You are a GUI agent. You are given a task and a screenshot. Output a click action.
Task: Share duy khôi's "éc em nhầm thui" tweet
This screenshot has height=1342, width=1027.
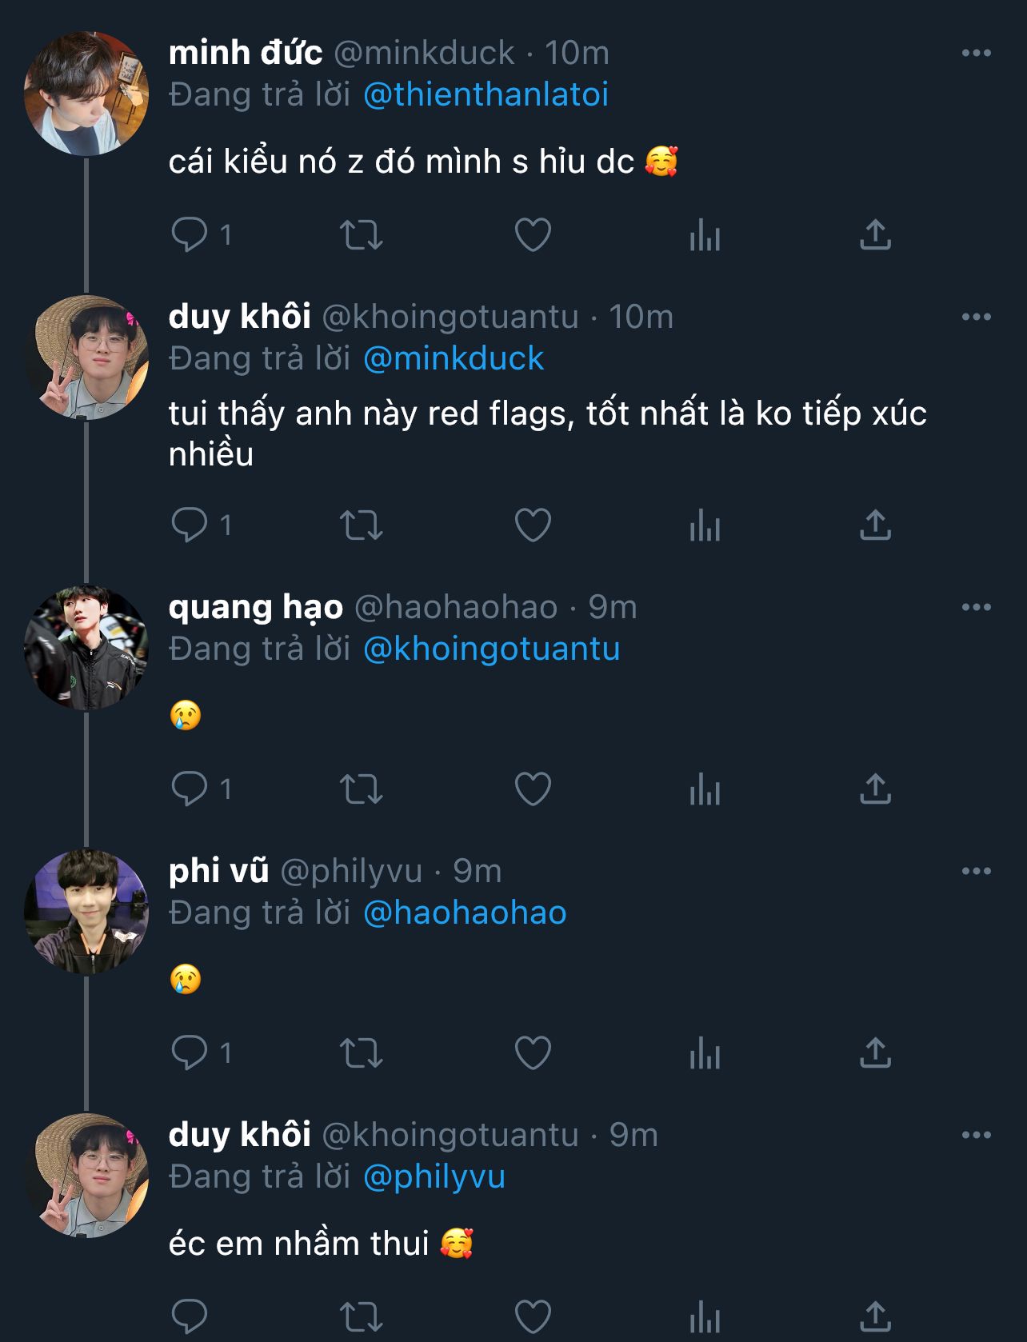(x=875, y=1316)
